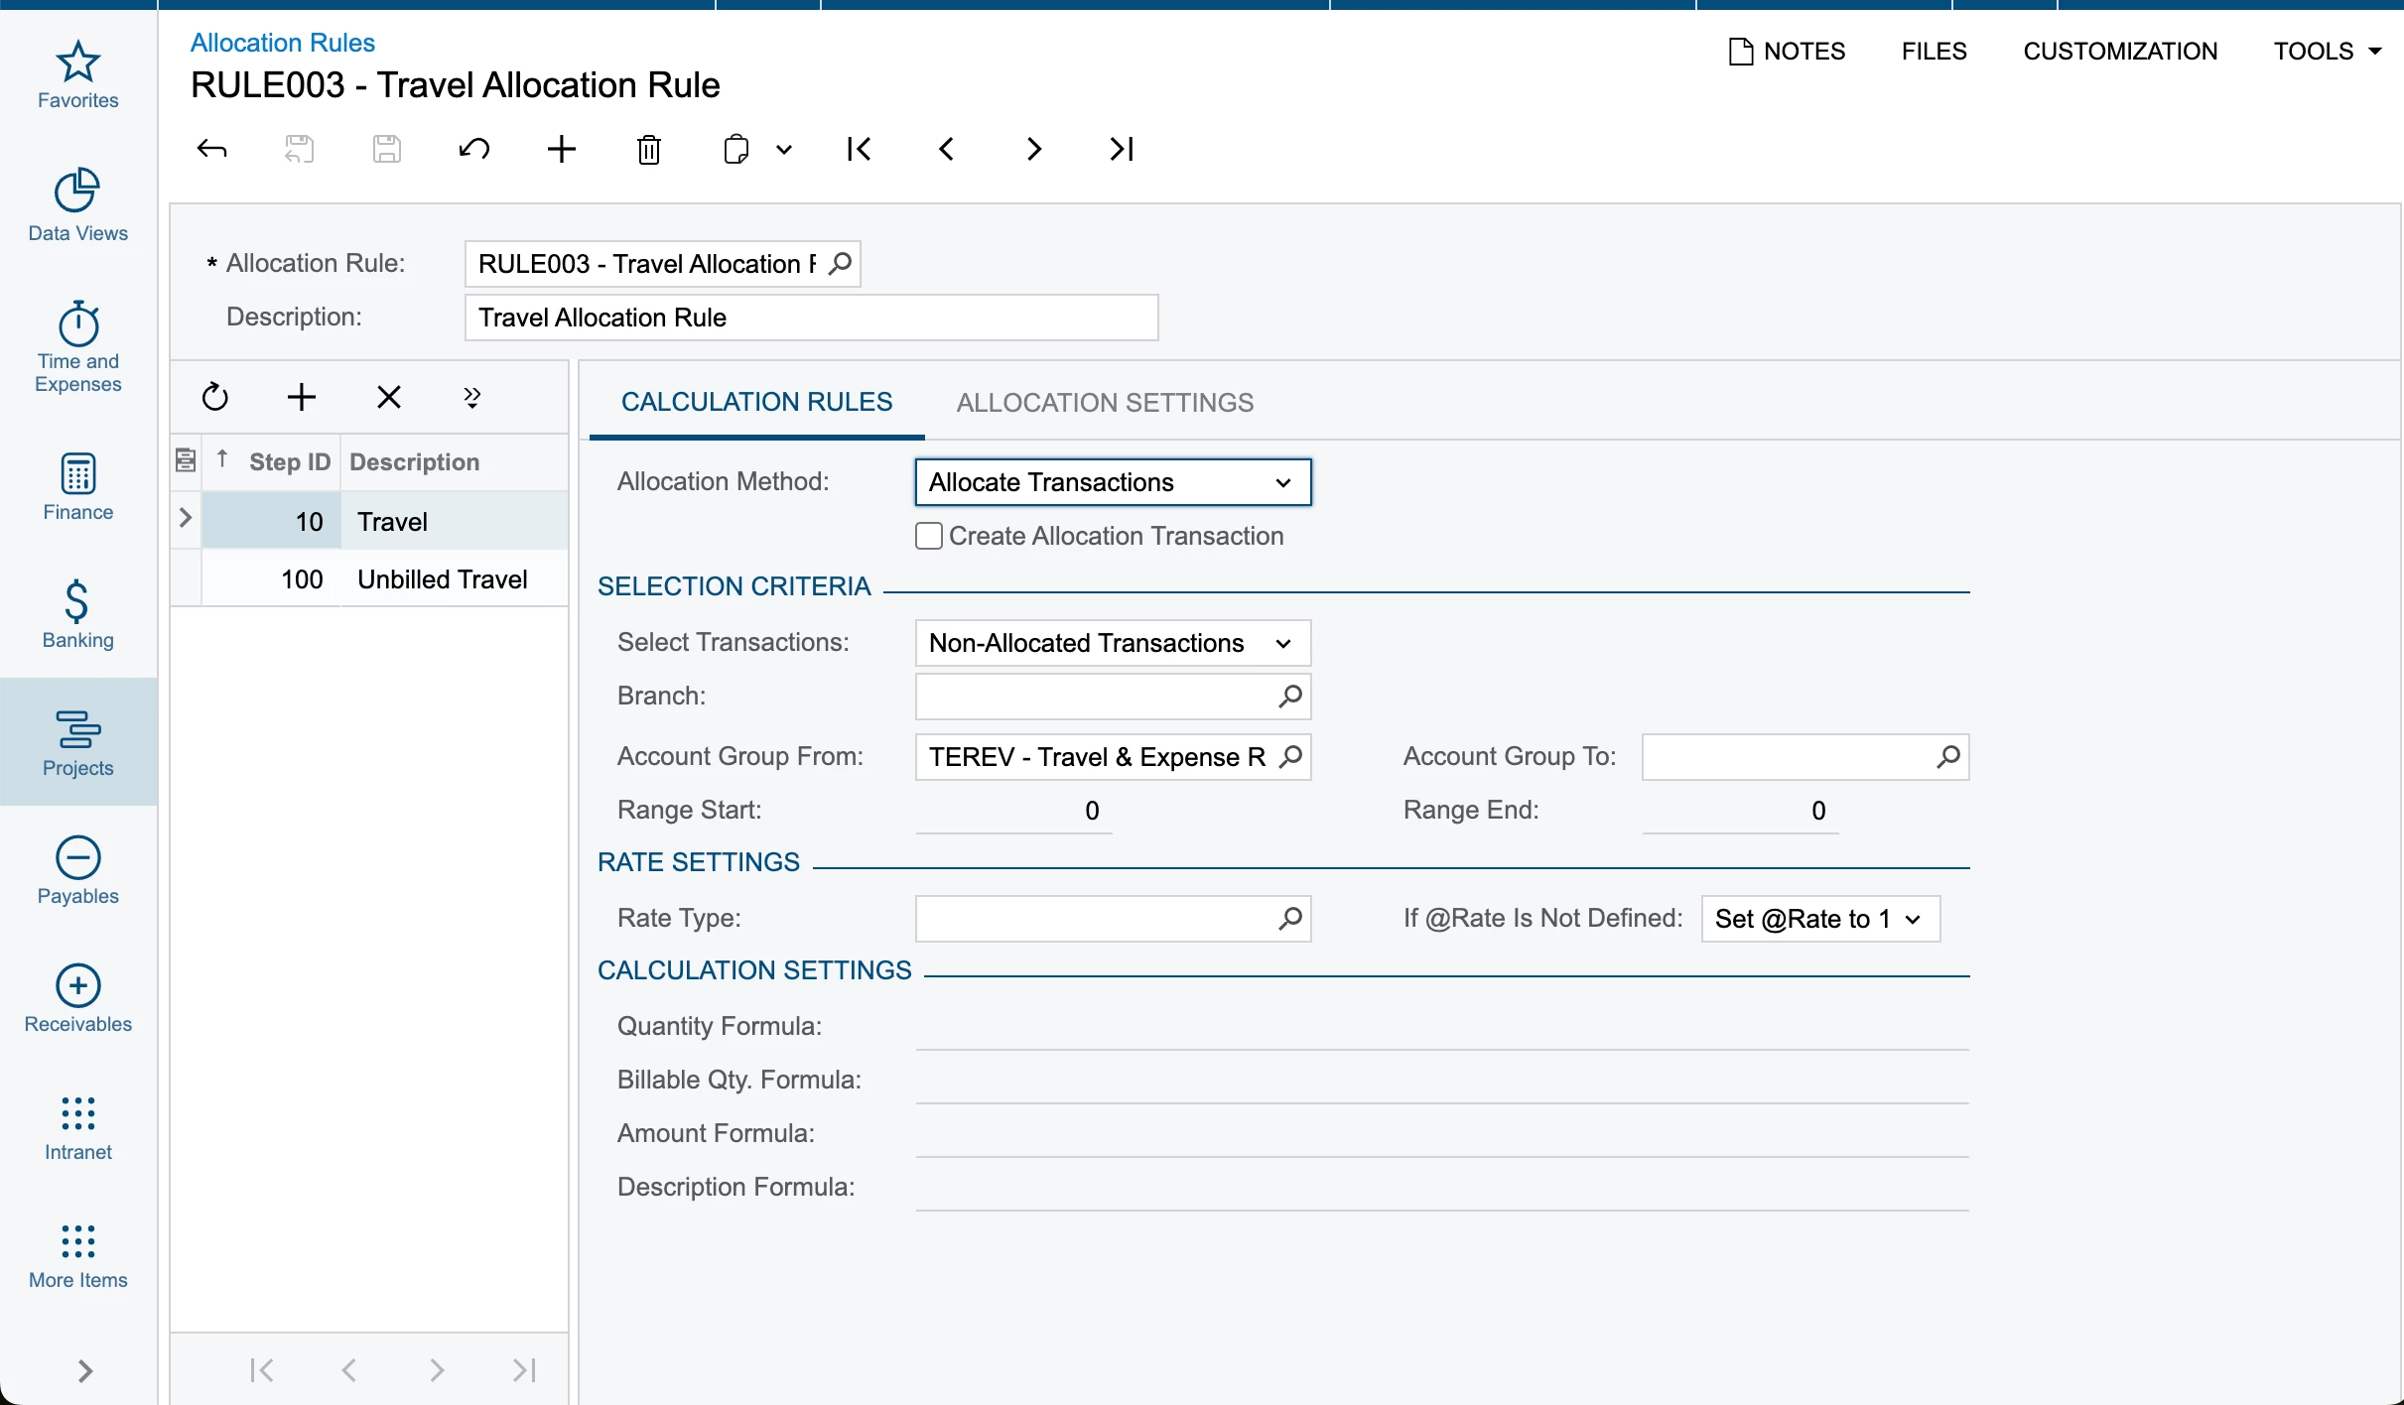Image resolution: width=2404 pixels, height=1405 pixels.
Task: Open the Notes button
Action: (1787, 52)
